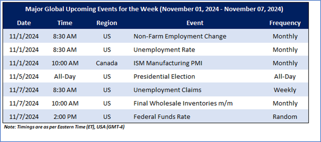Click the Region column header

pos(107,23)
